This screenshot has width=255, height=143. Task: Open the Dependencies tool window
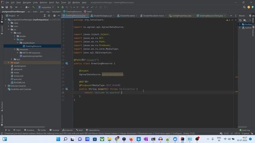point(93,130)
